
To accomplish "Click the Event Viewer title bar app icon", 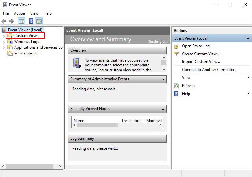I will (5, 5).
